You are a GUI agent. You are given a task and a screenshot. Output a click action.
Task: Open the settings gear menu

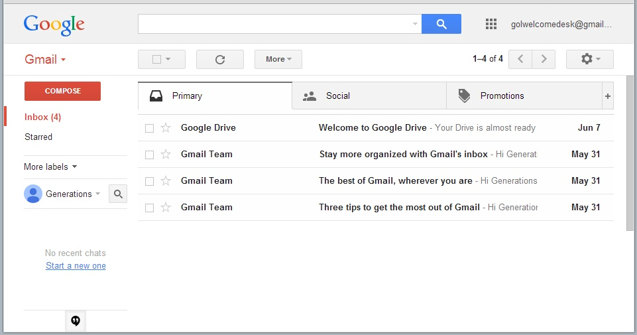(x=589, y=59)
